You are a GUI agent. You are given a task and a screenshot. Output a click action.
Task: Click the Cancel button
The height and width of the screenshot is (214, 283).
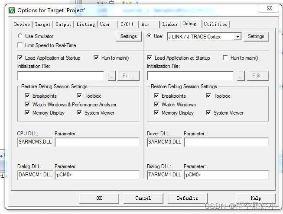pos(143,198)
